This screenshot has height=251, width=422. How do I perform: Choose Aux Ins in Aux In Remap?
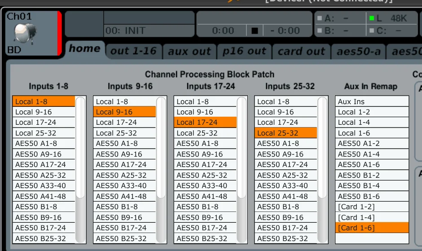372,101
